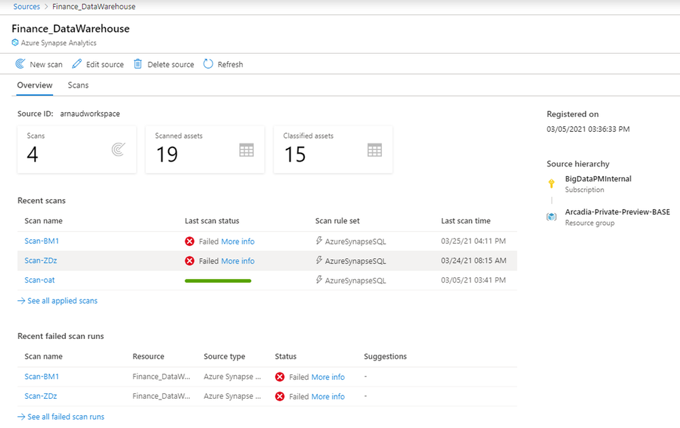Click the green Scan-oat status bar

218,281
